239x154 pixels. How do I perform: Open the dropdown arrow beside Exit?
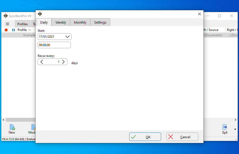click(235, 129)
